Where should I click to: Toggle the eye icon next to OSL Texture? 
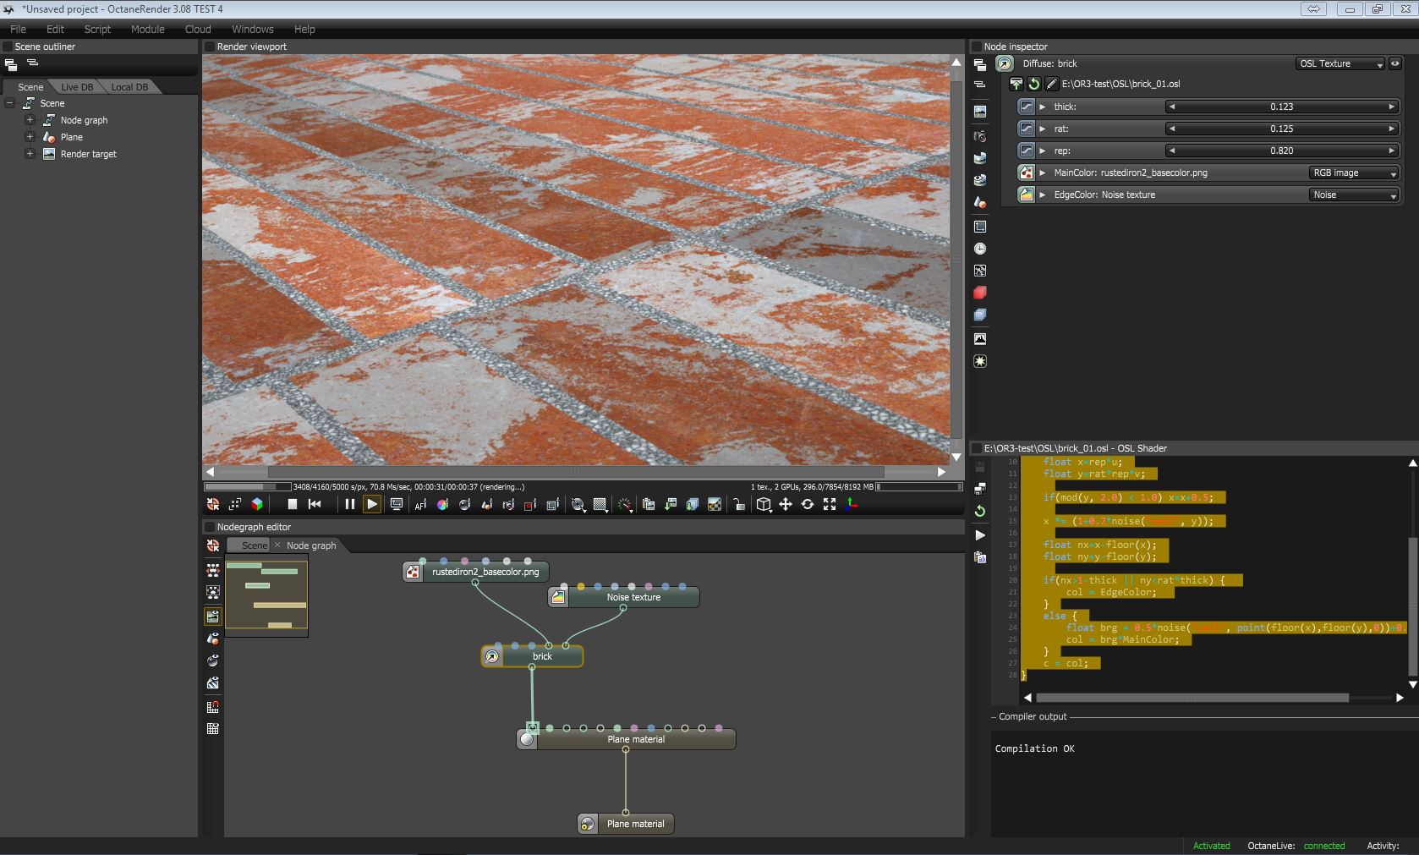[1395, 63]
